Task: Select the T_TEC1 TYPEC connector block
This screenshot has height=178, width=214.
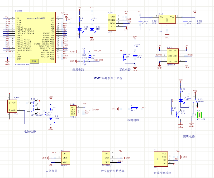Action: [x=12, y=106]
